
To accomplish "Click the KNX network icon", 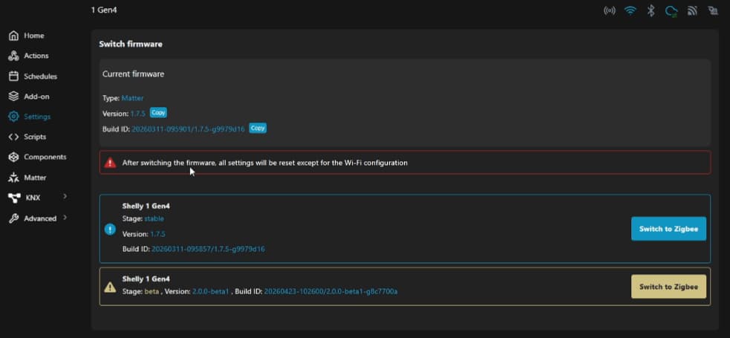I will coord(14,198).
